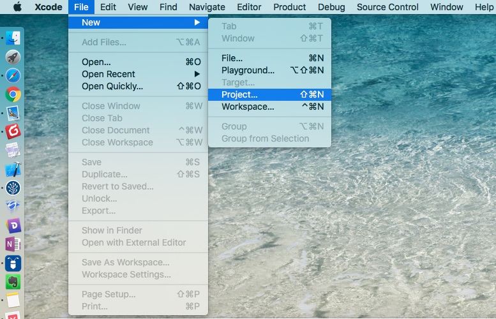Click the dimmed Revert to Saved… item

139,186
